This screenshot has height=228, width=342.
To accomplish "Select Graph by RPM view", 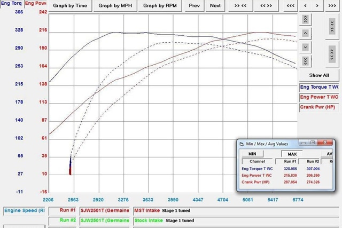I will pyautogui.click(x=160, y=5).
